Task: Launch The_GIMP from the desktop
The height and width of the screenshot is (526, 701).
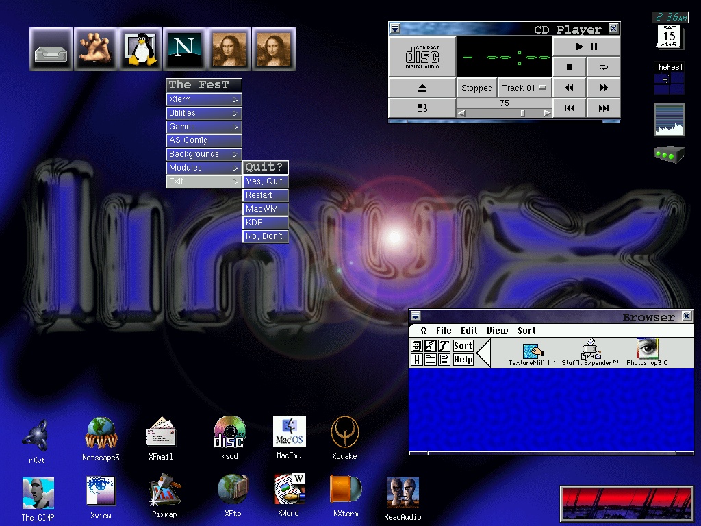Action: click(38, 493)
